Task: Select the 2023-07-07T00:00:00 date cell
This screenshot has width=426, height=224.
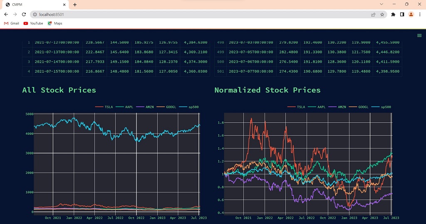Action: [x=251, y=71]
